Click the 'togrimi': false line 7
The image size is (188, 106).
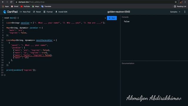tap(18, 33)
